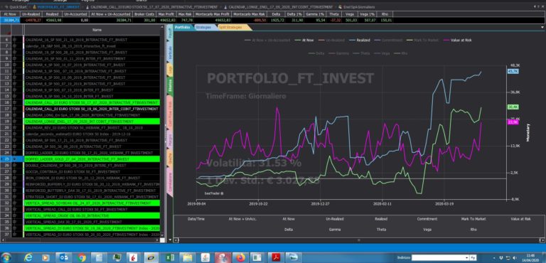Image resolution: width=546 pixels, height=263 pixels.
Task: Launch Internet Explorer from taskbar
Action: tap(28, 258)
